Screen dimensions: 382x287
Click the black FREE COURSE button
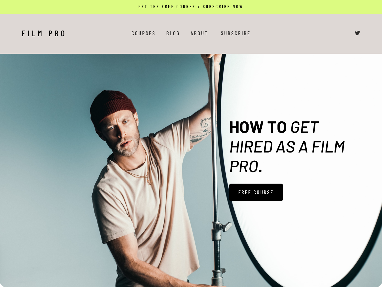256,192
